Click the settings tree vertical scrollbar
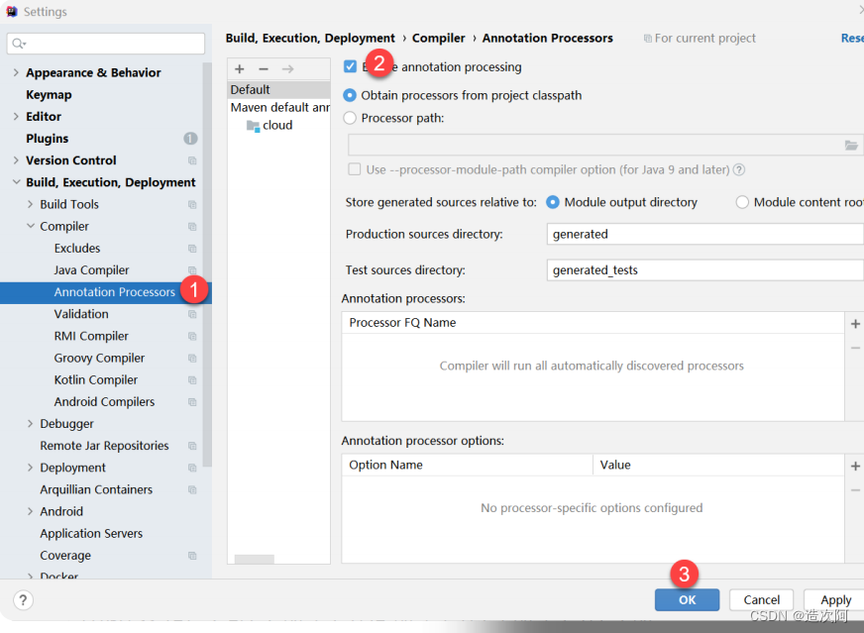Viewport: 864px width, 633px height. click(x=207, y=264)
